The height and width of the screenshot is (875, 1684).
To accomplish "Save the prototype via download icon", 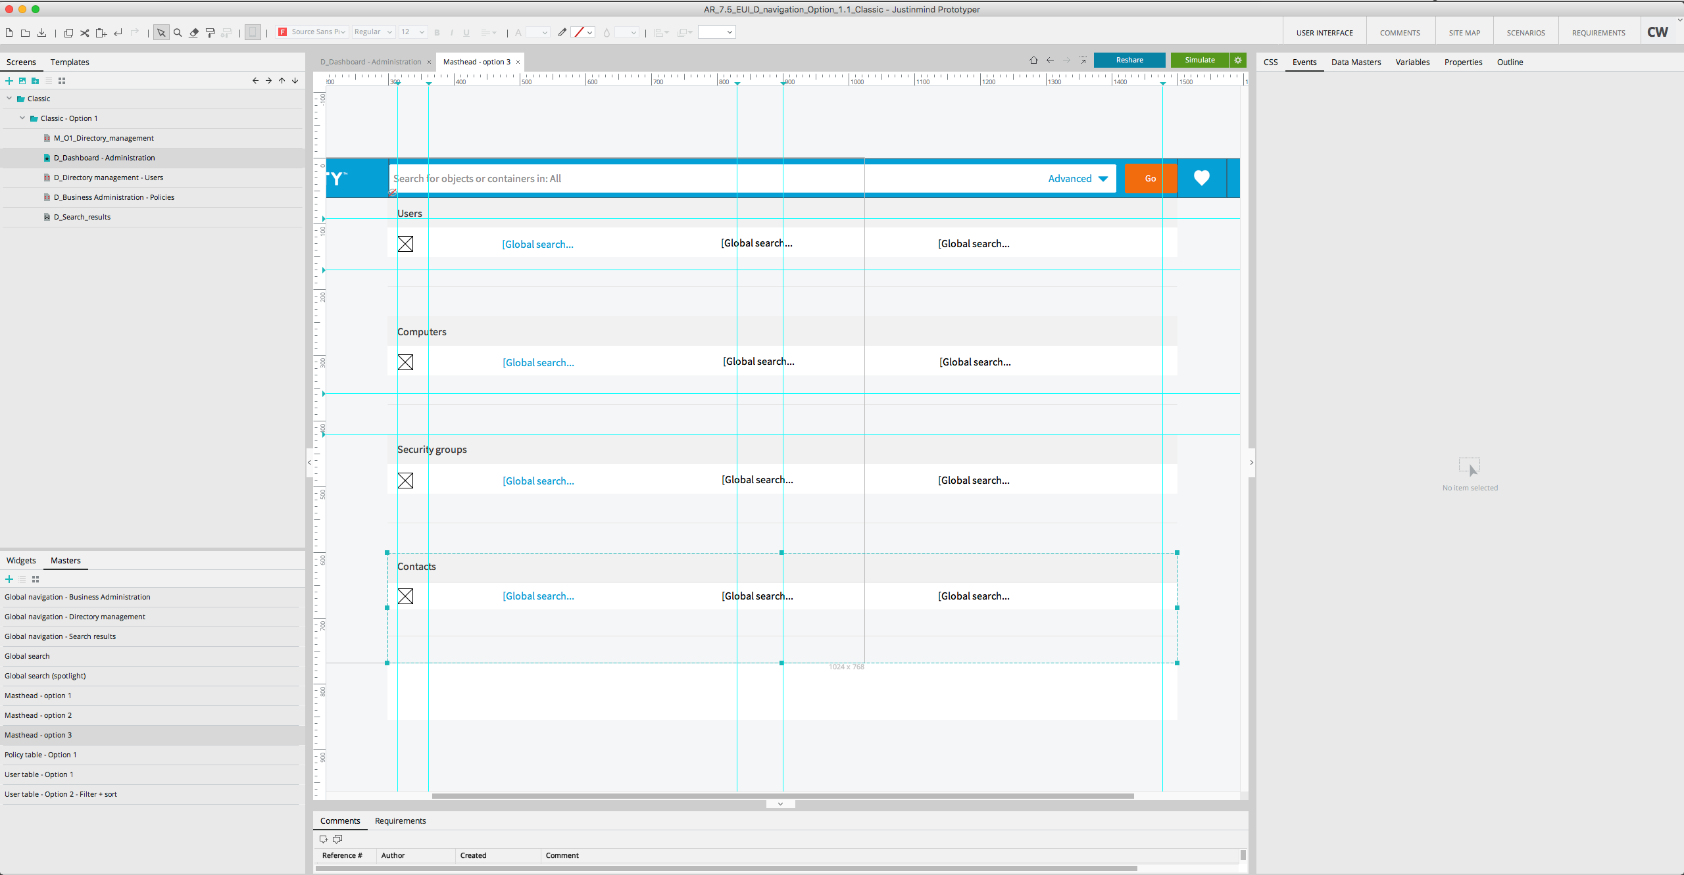I will (41, 32).
